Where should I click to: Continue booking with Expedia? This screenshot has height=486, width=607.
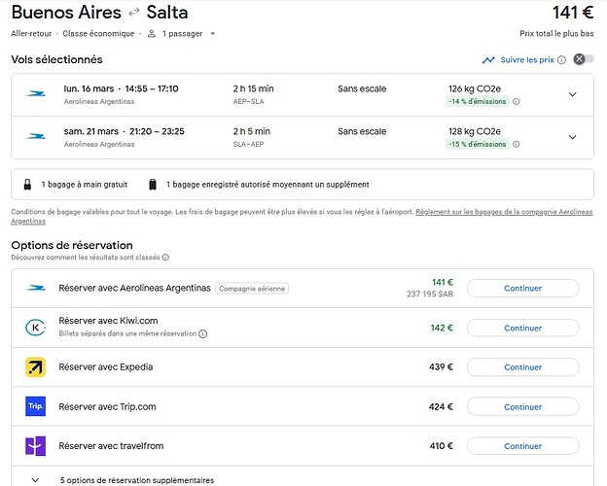tap(522, 367)
